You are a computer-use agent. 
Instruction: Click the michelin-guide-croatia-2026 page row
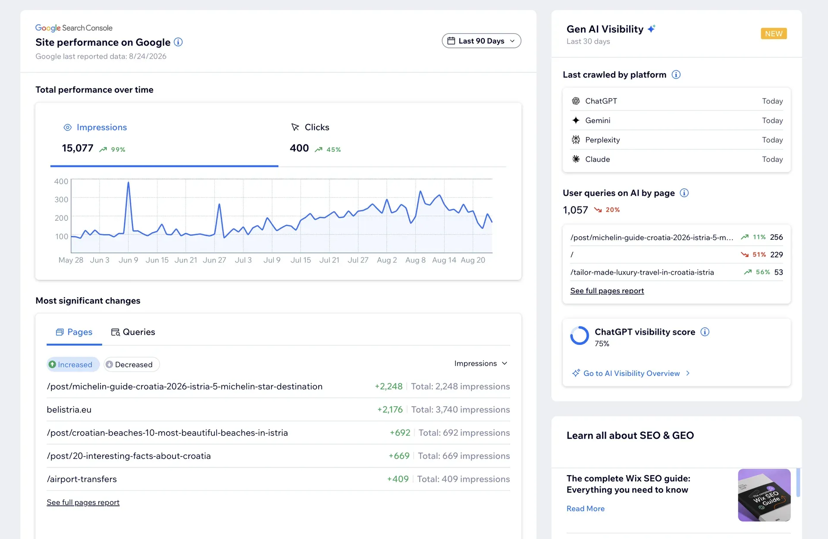click(x=278, y=387)
